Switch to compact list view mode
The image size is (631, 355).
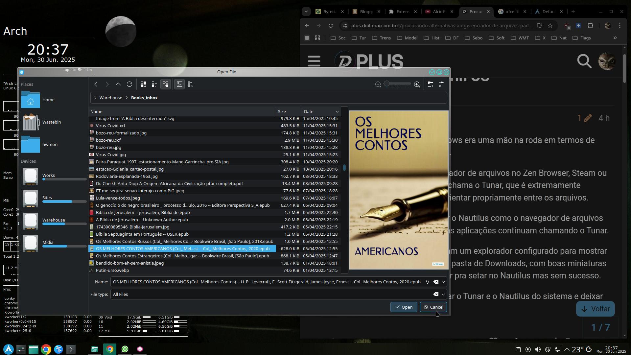click(x=154, y=84)
